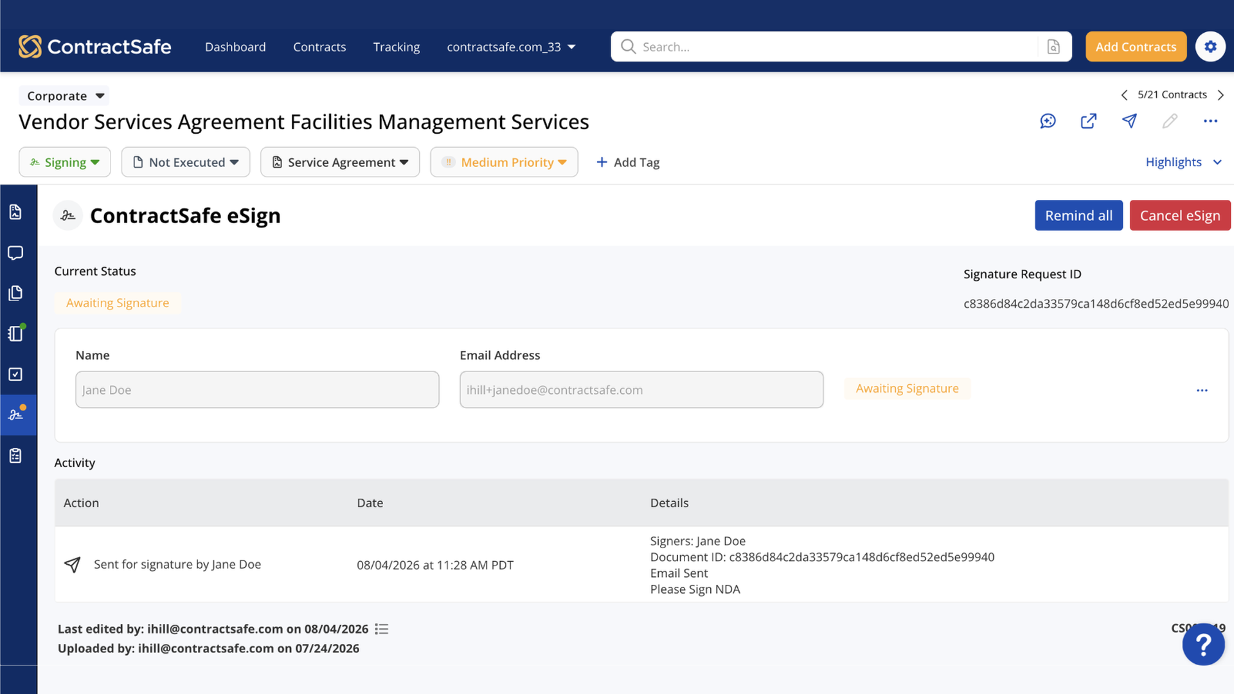Click the Add Contracts button
The image size is (1234, 694).
[1136, 47]
